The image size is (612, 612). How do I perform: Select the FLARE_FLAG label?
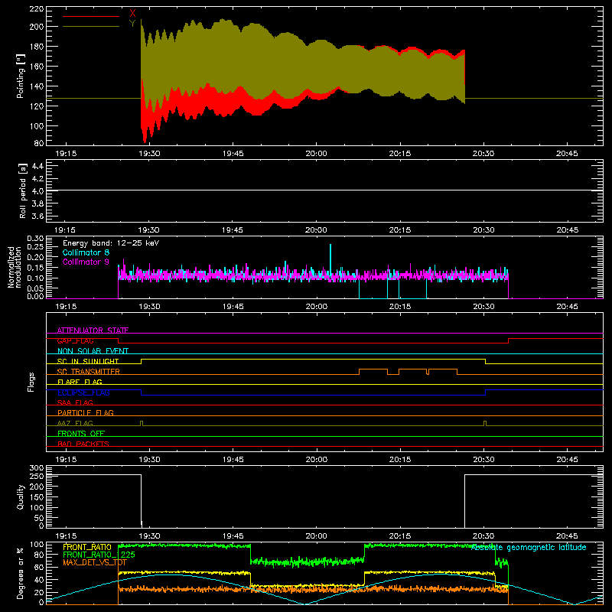tap(80, 382)
